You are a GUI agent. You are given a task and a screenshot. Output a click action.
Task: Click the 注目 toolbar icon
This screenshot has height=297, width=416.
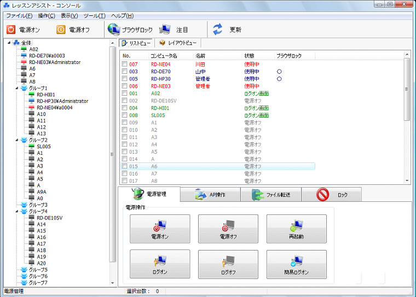pos(175,30)
